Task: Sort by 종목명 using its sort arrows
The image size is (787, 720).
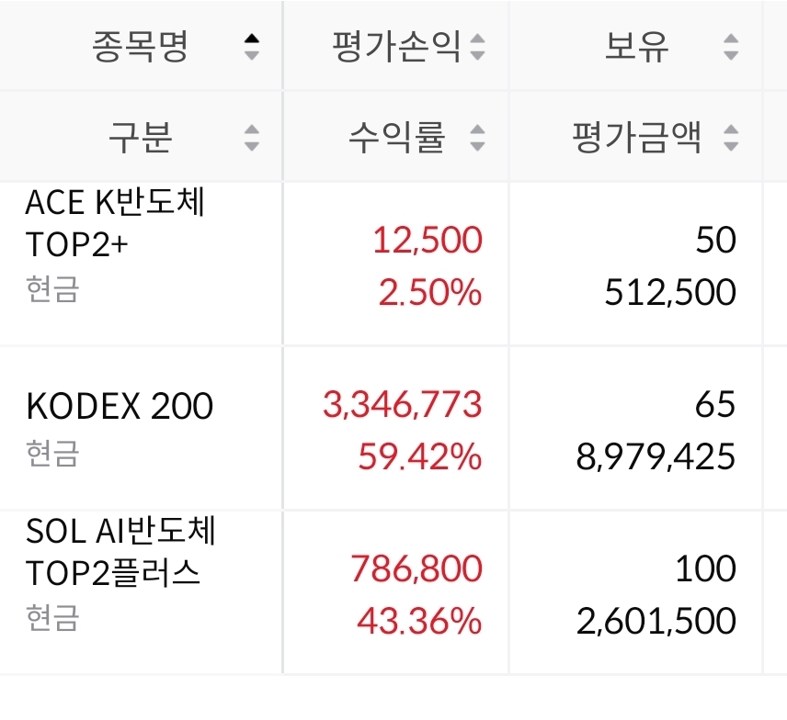Action: click(x=252, y=47)
